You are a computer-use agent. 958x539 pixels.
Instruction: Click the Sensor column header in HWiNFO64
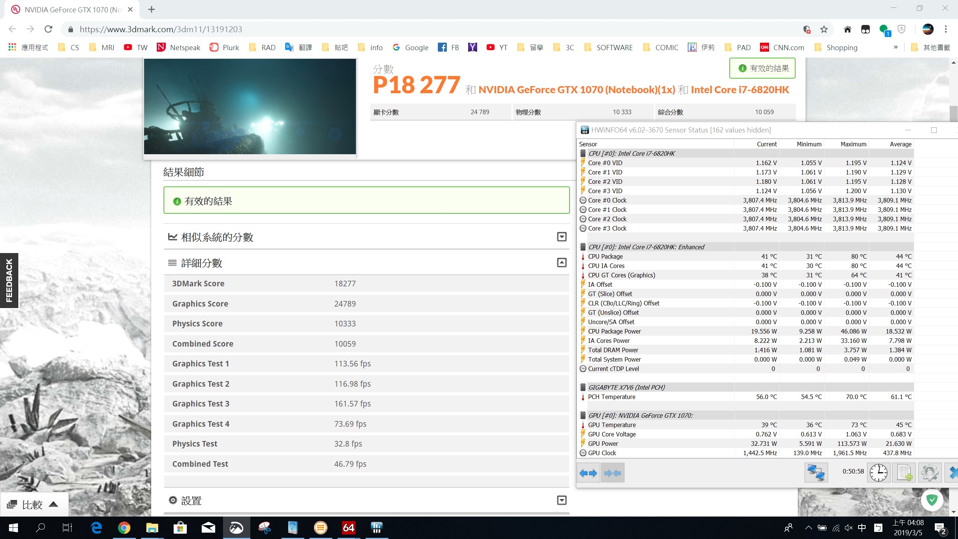655,144
